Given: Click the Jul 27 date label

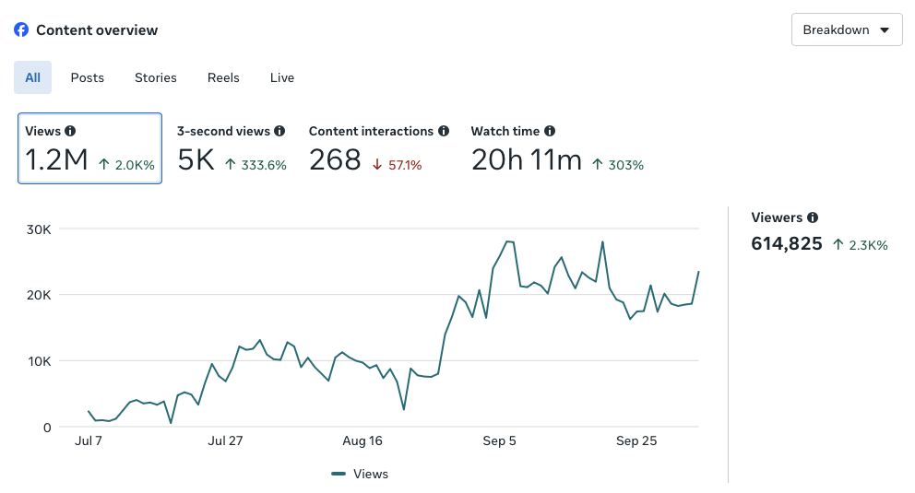Looking at the screenshot, I should pos(225,440).
